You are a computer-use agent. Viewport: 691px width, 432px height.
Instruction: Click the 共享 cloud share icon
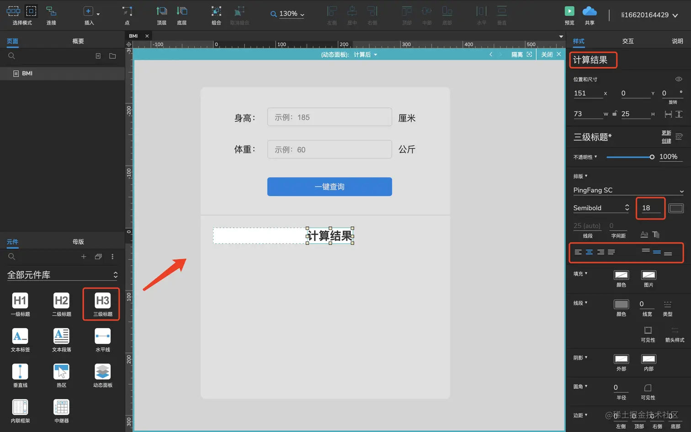tap(590, 11)
